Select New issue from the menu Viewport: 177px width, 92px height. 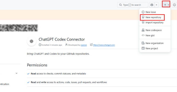tap(155, 12)
